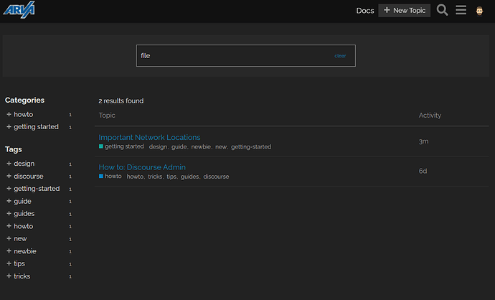Click the 6d activity value

tap(423, 171)
